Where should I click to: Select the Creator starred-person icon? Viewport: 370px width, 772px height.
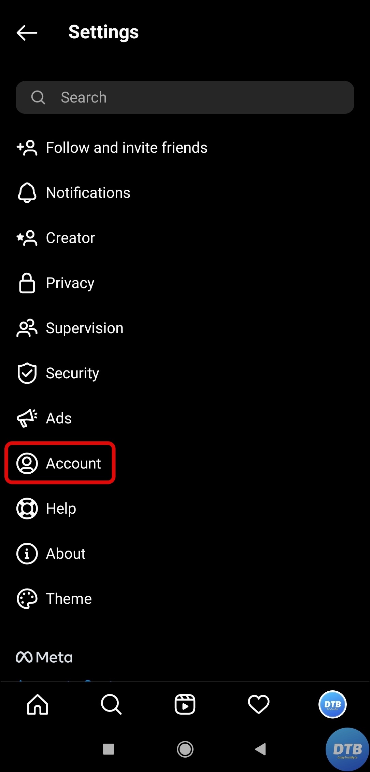(27, 238)
